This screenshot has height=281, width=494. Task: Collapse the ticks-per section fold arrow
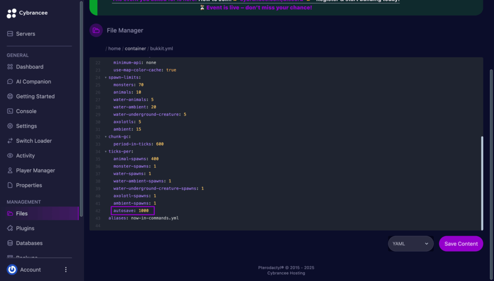(106, 152)
